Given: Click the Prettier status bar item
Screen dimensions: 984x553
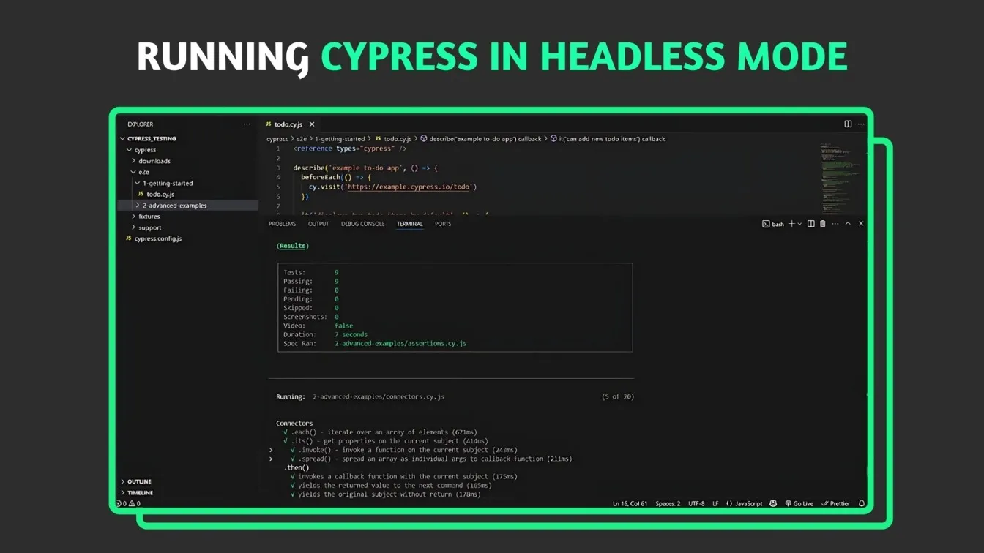Looking at the screenshot, I should coord(835,503).
